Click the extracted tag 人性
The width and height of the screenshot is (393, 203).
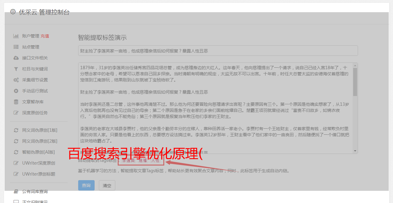[x=155, y=160]
